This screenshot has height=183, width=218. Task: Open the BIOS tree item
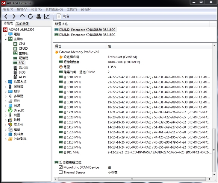(19, 72)
